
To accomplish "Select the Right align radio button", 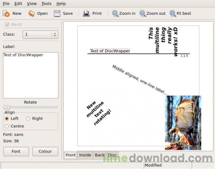I will point(29,119).
